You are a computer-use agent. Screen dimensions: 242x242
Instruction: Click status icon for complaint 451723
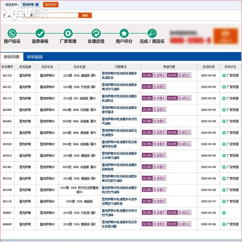[224, 76]
